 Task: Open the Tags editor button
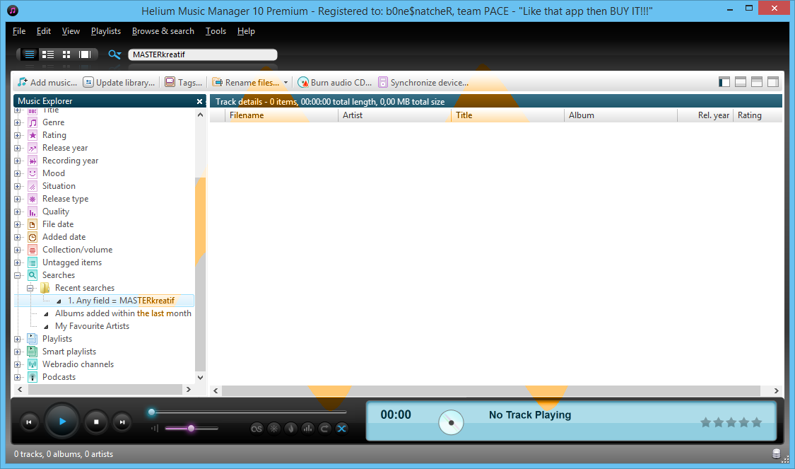coord(184,82)
